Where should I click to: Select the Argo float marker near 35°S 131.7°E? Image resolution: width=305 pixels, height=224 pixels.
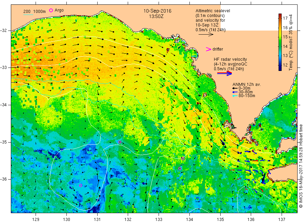120,142
